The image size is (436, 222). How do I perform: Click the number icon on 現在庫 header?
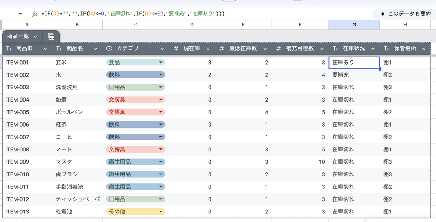pos(176,48)
